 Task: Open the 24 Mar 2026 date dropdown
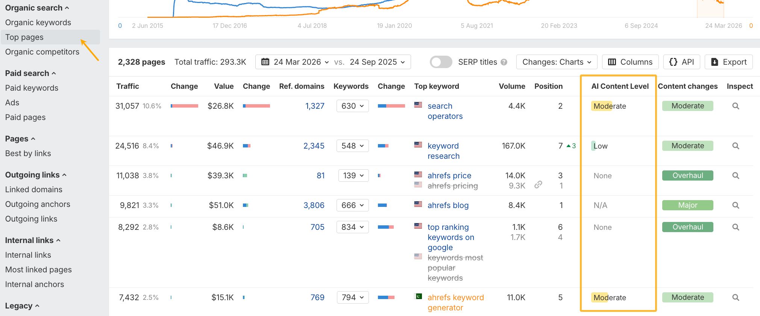(x=296, y=62)
